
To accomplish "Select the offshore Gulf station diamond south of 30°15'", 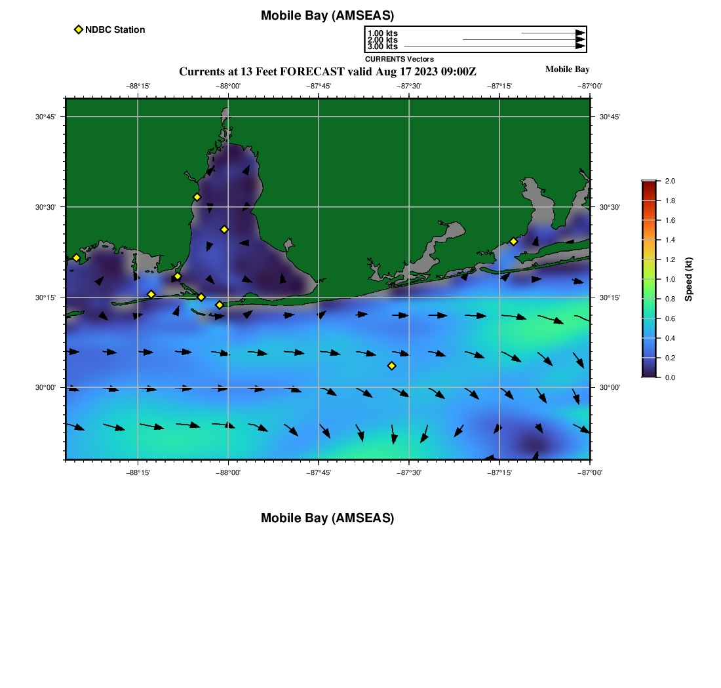I will pos(392,366).
